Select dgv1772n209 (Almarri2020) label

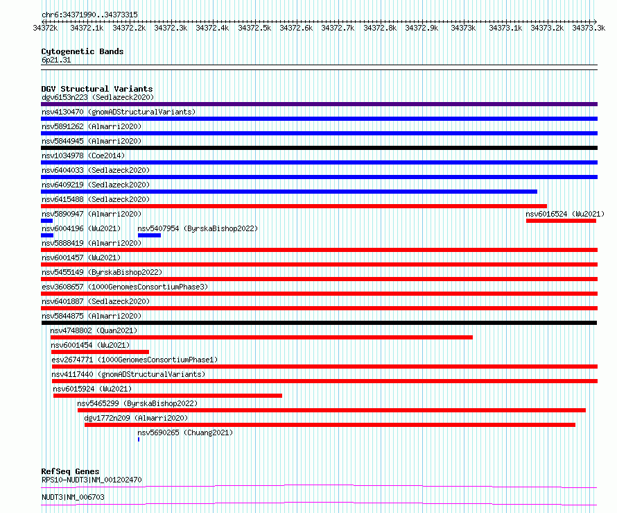(x=136, y=418)
